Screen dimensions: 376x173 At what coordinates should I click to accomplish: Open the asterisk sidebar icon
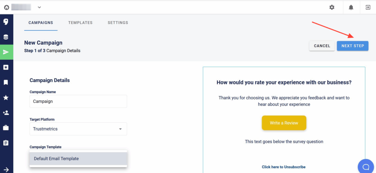6,67
